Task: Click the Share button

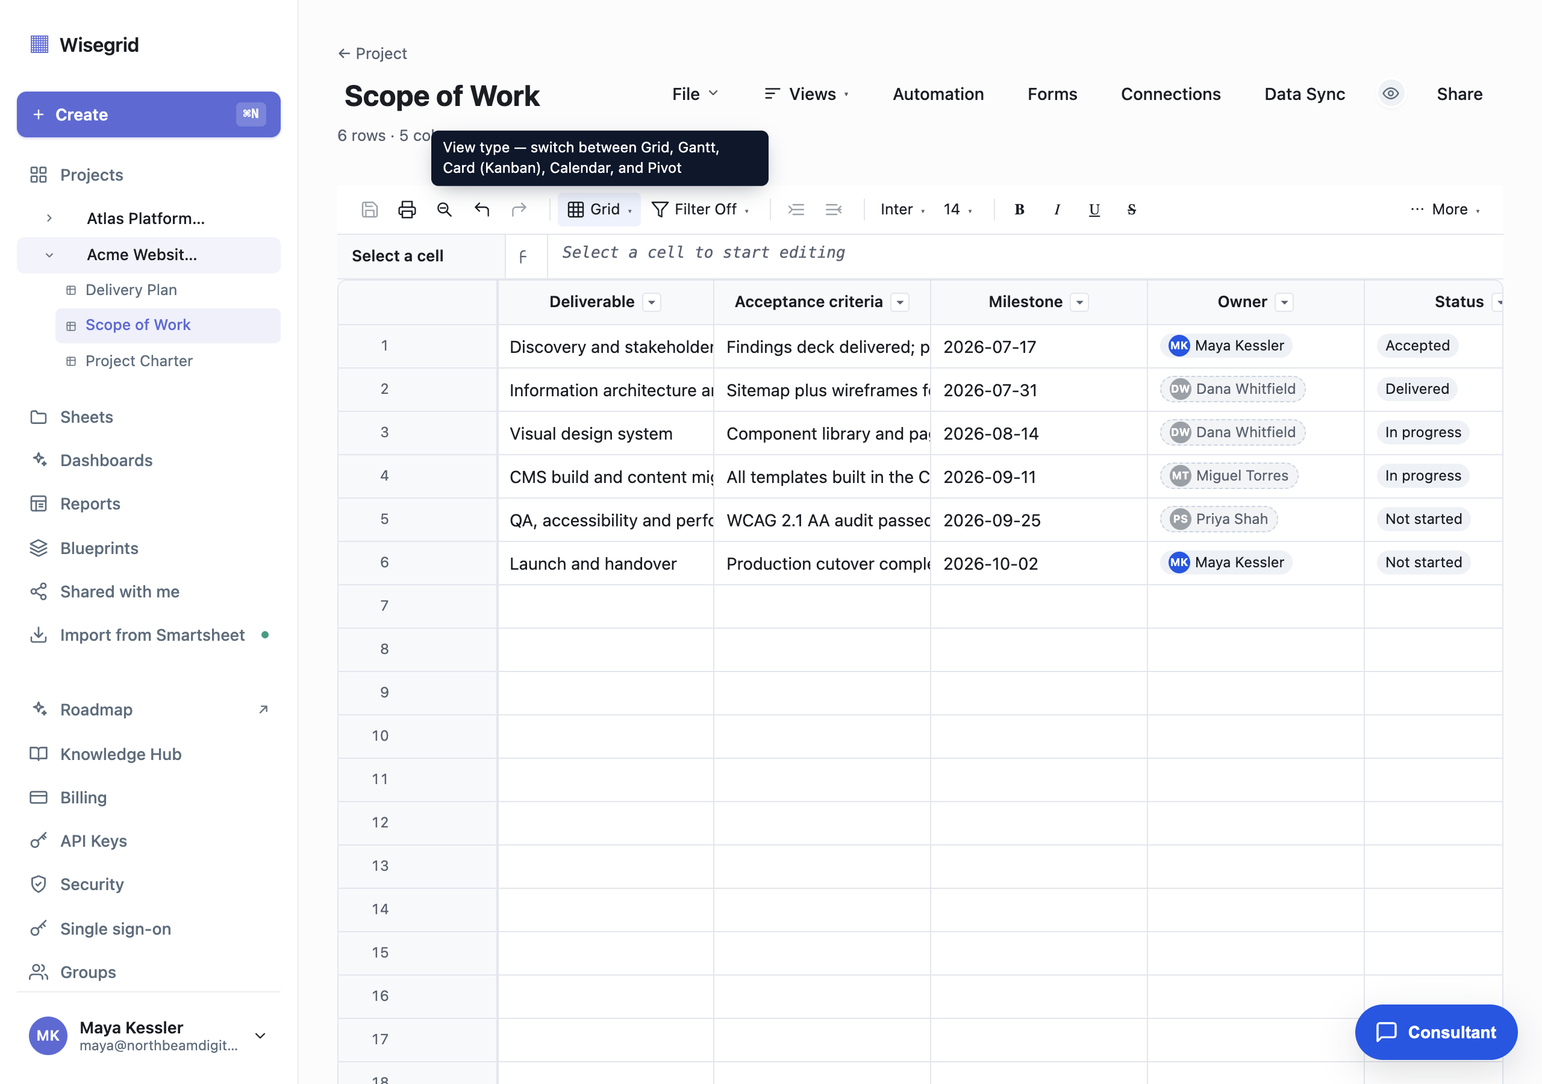Action: tap(1459, 94)
